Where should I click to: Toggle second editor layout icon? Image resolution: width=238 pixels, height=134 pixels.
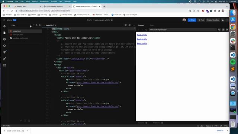(129, 25)
